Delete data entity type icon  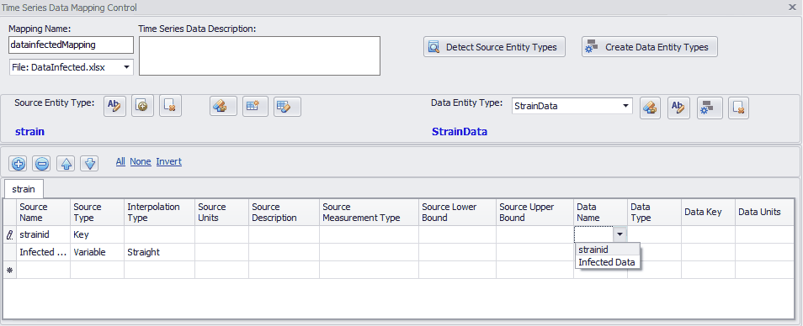739,108
